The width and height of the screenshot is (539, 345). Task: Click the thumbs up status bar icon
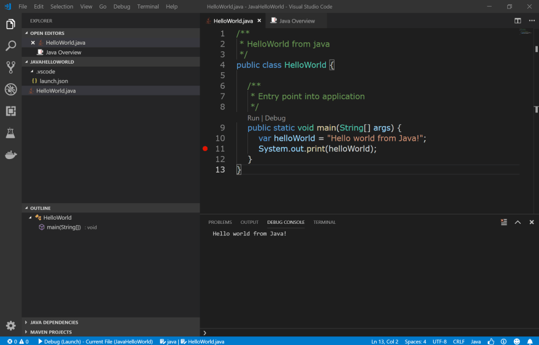pos(491,341)
